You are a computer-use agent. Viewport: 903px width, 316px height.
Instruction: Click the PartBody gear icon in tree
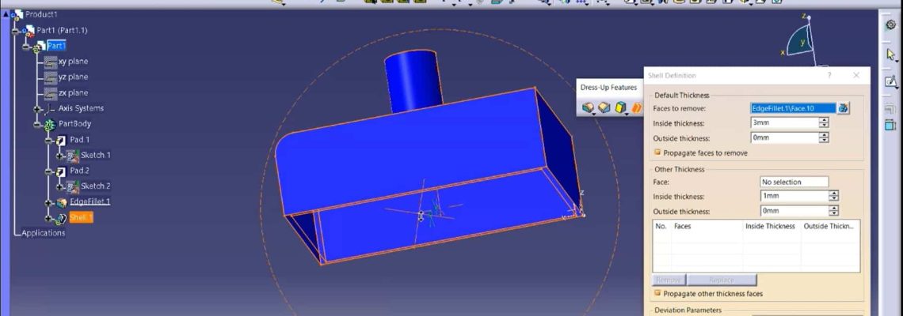pyautogui.click(x=50, y=124)
